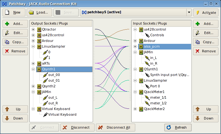Expand the QjackMeter2 input socket
This screenshot has width=221, height=134.
pyautogui.click(x=135, y=109)
